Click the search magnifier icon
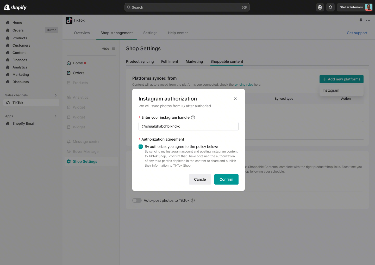375x265 pixels. [129, 7]
